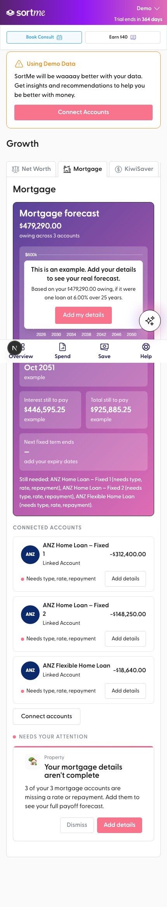The image size is (167, 907).
Task: Click the ANZ logo of Fixed 2 loan
Action: click(x=30, y=614)
